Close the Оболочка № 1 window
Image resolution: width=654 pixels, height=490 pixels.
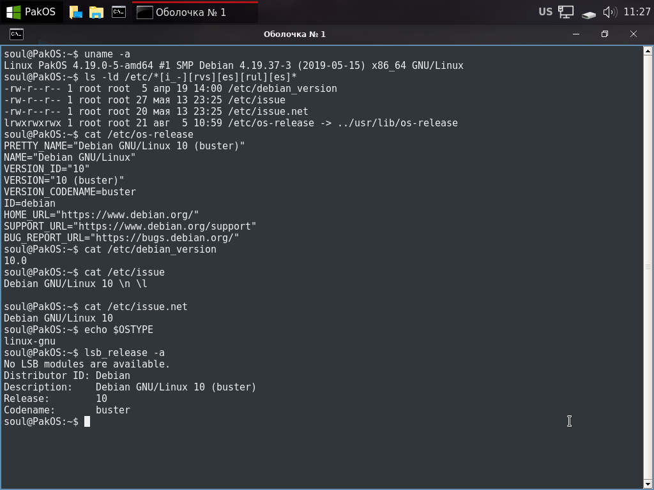pyautogui.click(x=634, y=34)
